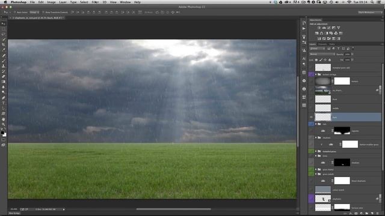
Task: Toggle Lock position
Action: click(325, 60)
